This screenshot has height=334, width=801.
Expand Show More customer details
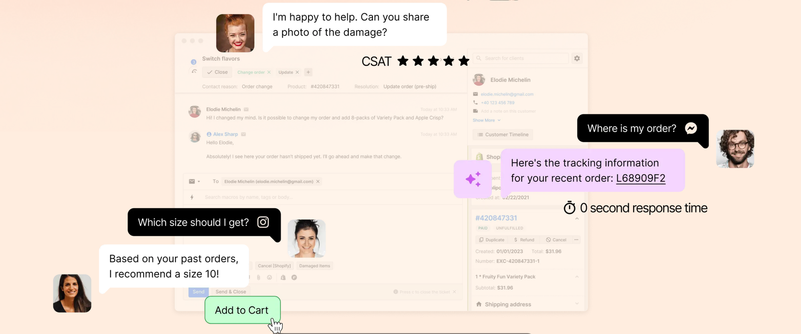[486, 120]
